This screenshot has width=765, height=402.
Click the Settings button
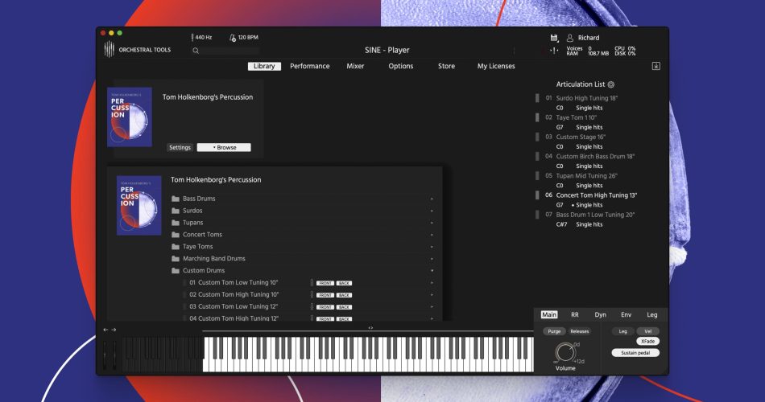pos(180,147)
